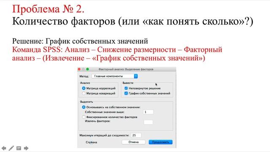Image resolution: width=270 pixels, height=152 pixels.
Task: Click dialog title Факторный анализ: Выделение факторов
Action: (x=126, y=69)
